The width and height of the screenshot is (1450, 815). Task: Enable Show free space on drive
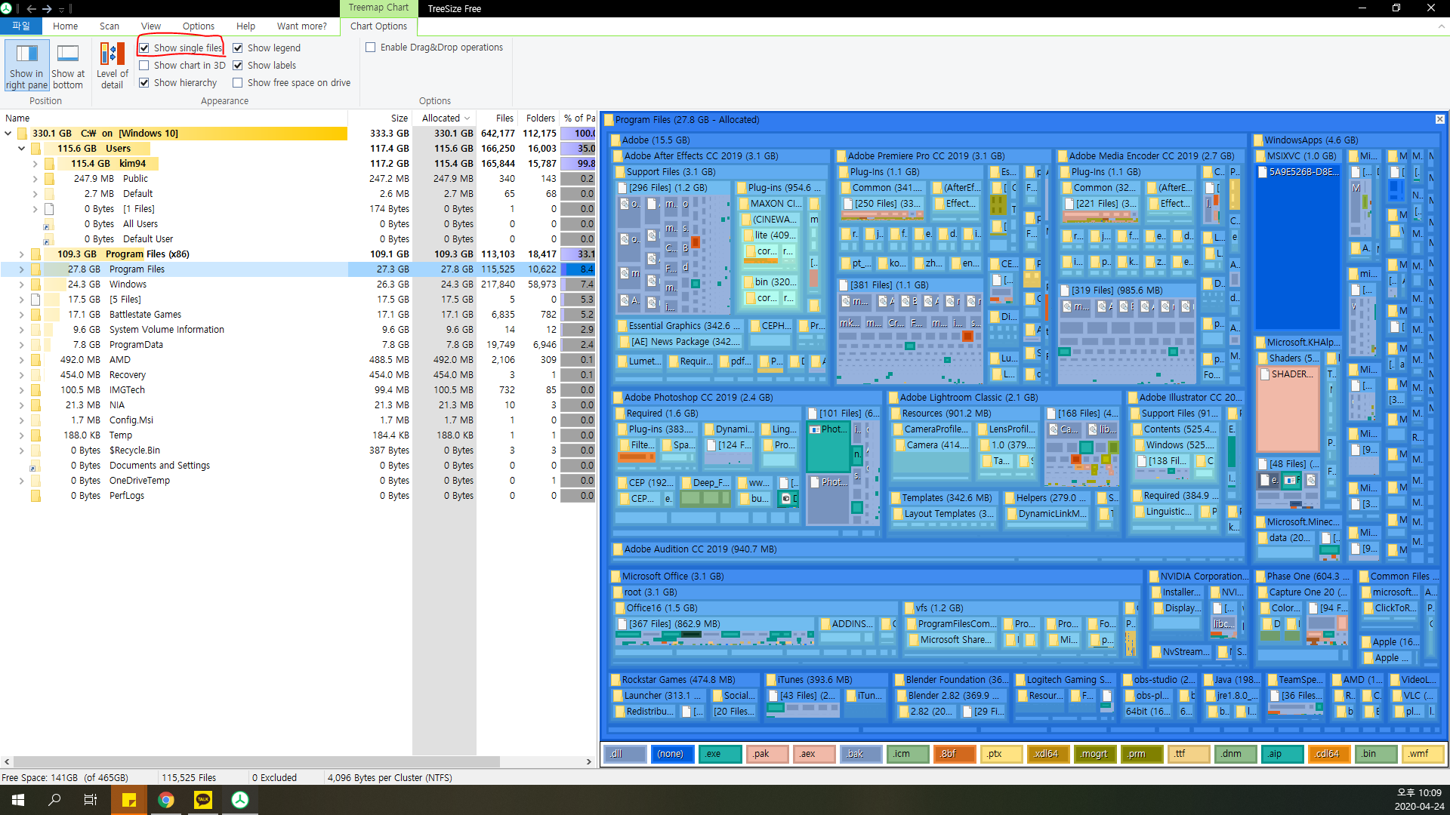238,83
